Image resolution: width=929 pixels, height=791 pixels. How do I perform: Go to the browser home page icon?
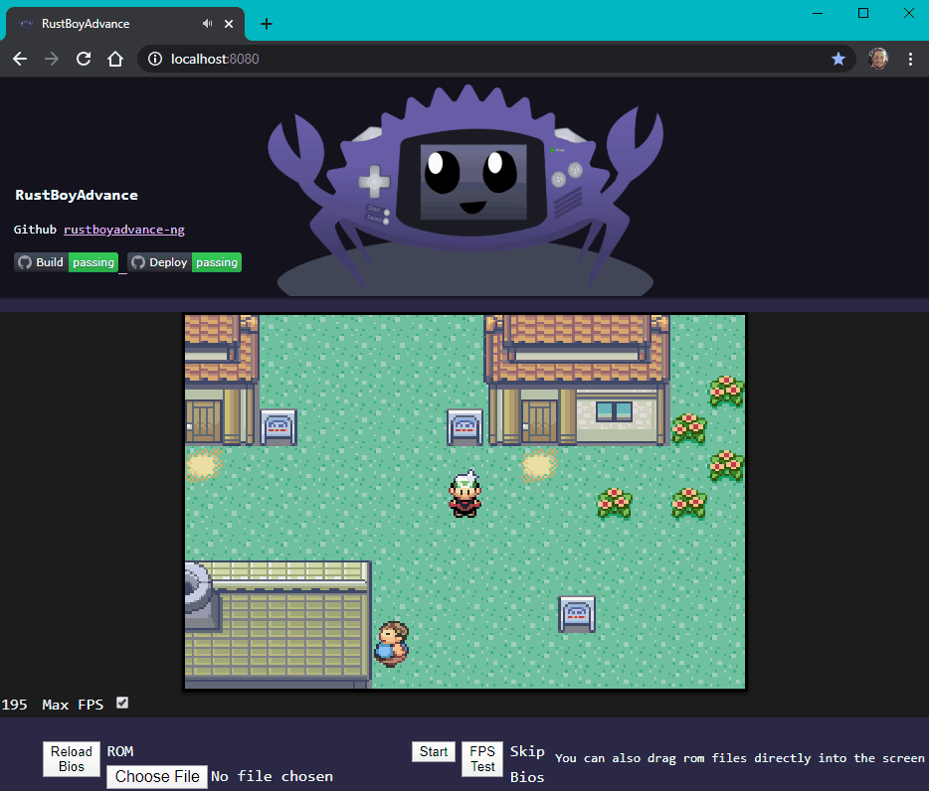[x=115, y=59]
